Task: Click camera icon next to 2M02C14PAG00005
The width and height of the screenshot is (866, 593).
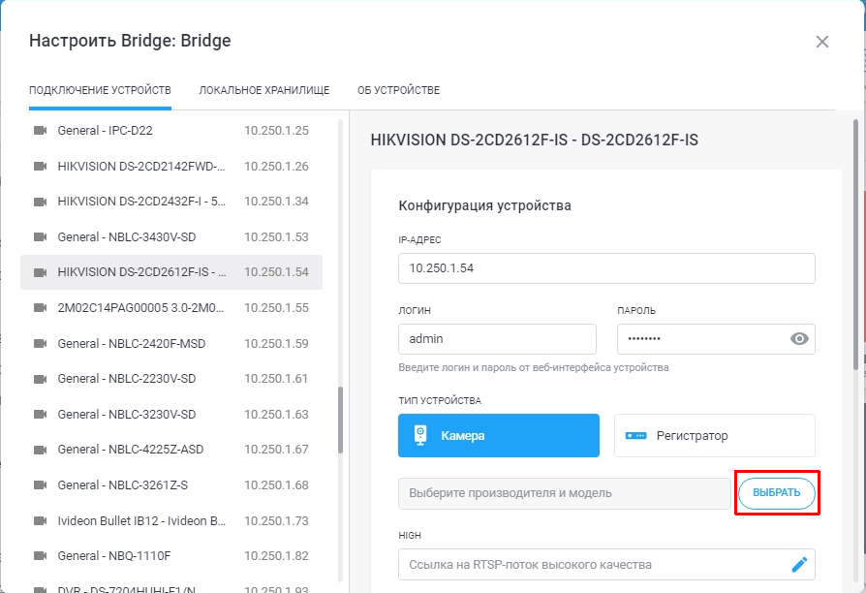Action: click(41, 308)
